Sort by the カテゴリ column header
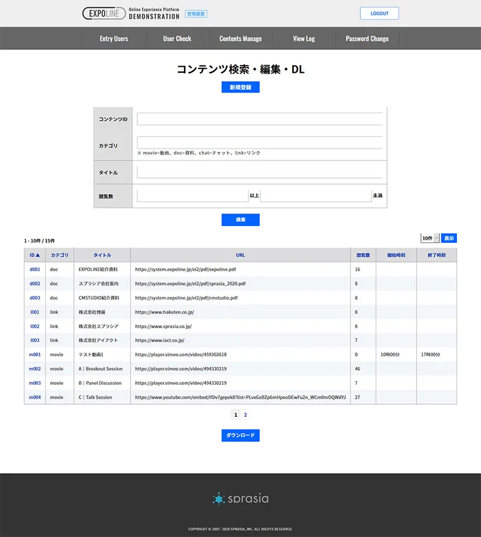This screenshot has width=481, height=537. (x=60, y=255)
